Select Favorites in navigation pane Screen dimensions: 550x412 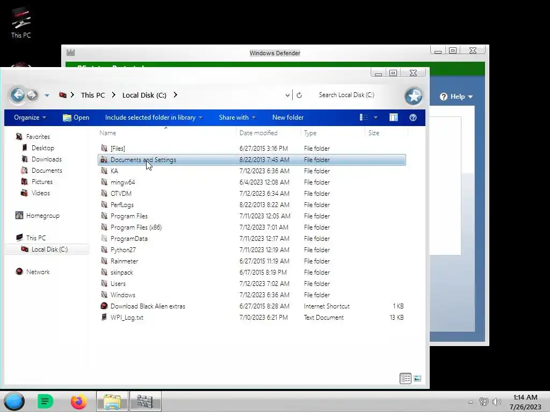tap(38, 137)
